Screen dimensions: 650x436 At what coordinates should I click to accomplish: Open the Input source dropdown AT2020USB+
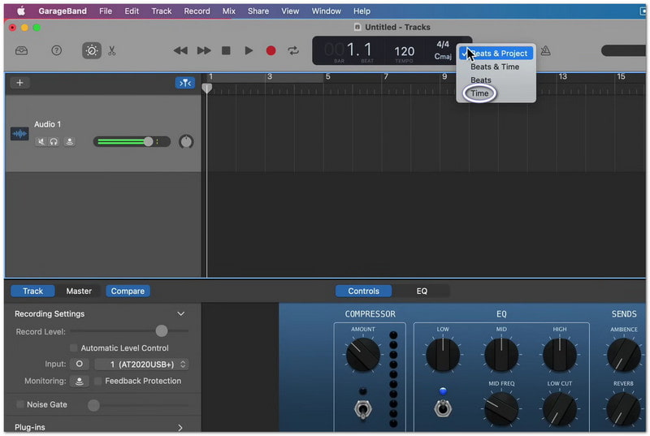point(141,365)
